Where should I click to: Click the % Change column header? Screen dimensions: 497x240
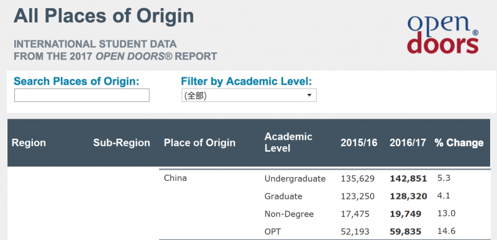[x=459, y=142]
